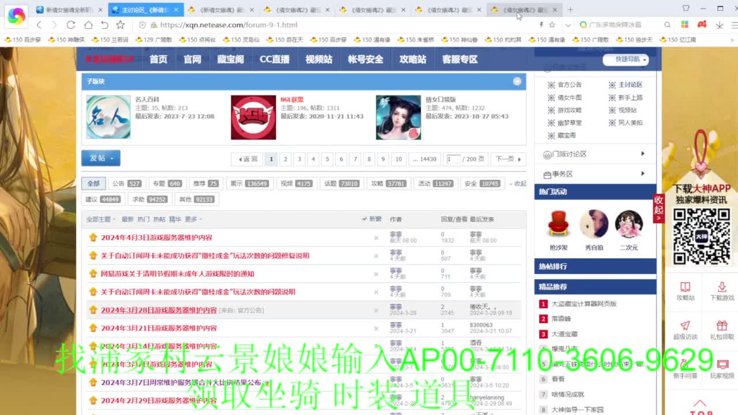Reload the current forum page
Image resolution: width=738 pixels, height=415 pixels.
pyautogui.click(x=71, y=25)
